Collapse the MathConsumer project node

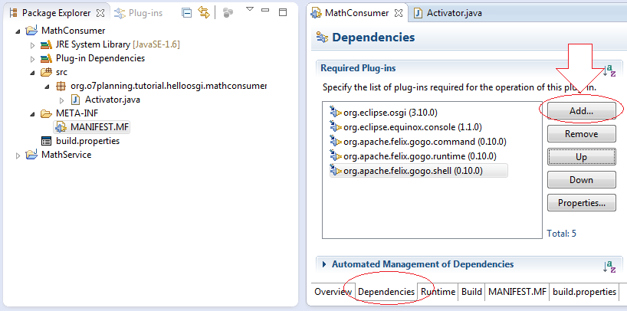18,31
